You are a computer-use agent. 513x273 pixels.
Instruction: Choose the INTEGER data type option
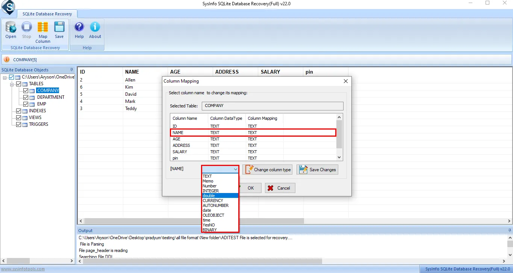point(210,191)
